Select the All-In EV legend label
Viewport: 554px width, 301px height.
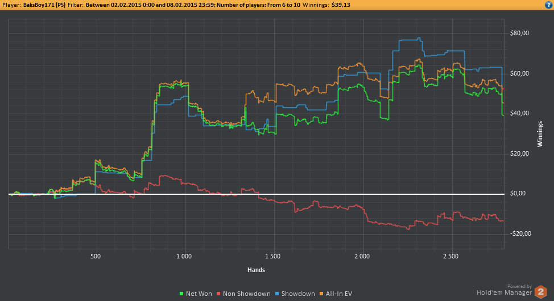[339, 294]
